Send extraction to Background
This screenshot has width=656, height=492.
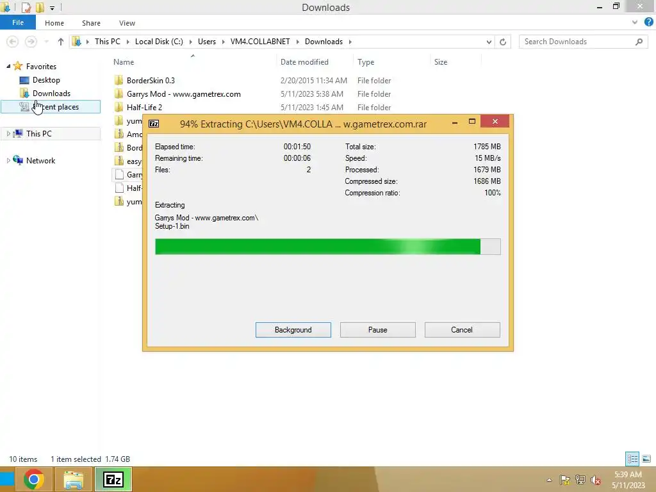coord(293,330)
